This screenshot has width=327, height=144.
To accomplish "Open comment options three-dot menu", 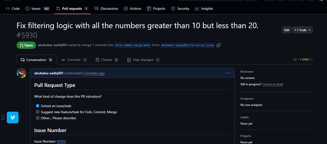I will click(x=228, y=73).
